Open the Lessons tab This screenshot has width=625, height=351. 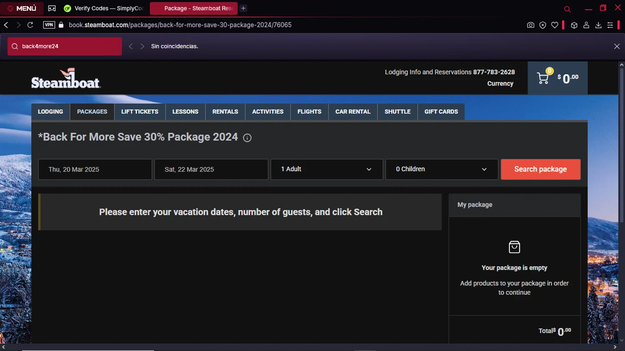tap(185, 112)
